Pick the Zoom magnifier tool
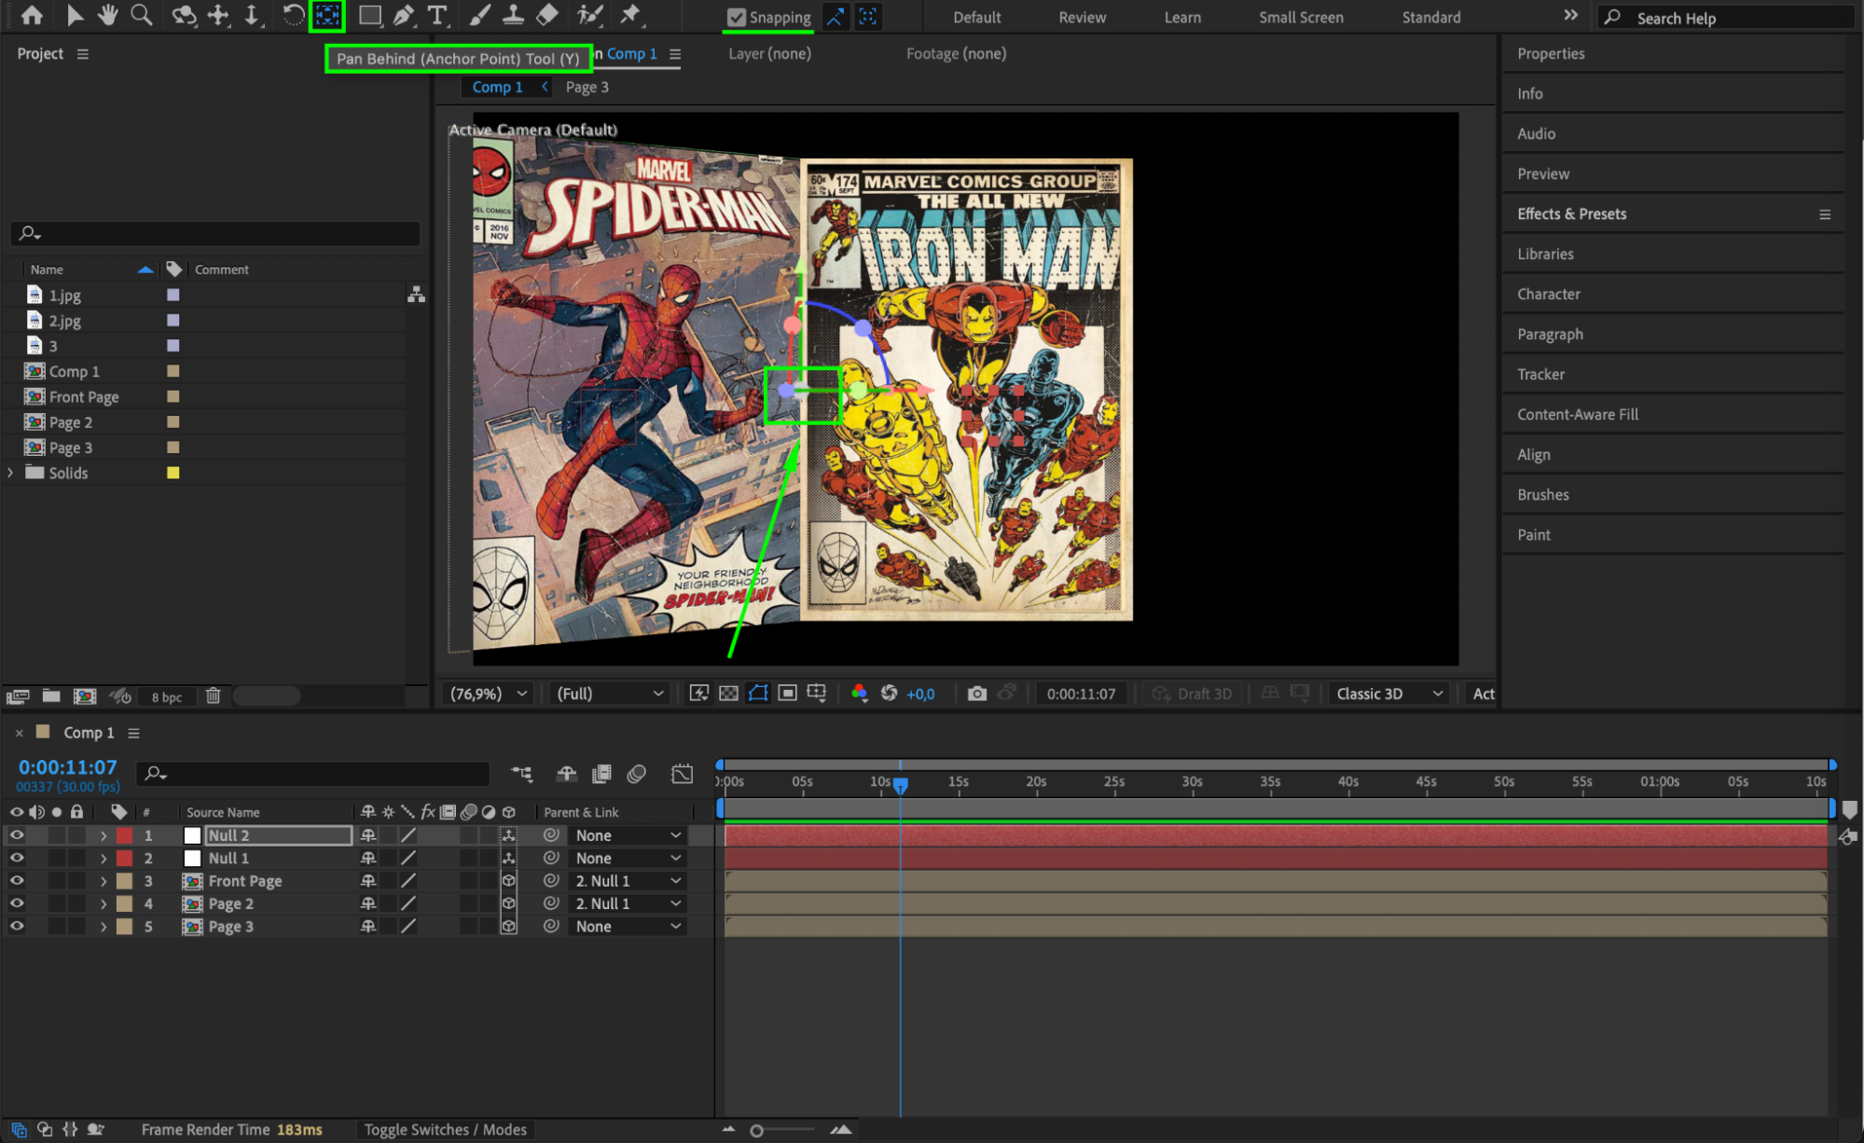This screenshot has height=1143, width=1864. click(x=142, y=15)
